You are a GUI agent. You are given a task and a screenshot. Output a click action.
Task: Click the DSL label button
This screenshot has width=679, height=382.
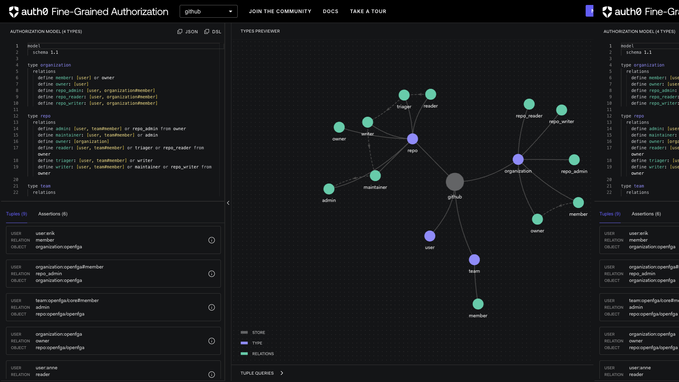click(217, 32)
